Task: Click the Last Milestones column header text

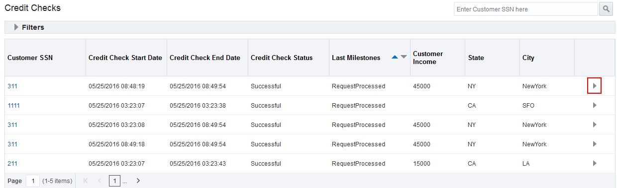Action: [356, 58]
